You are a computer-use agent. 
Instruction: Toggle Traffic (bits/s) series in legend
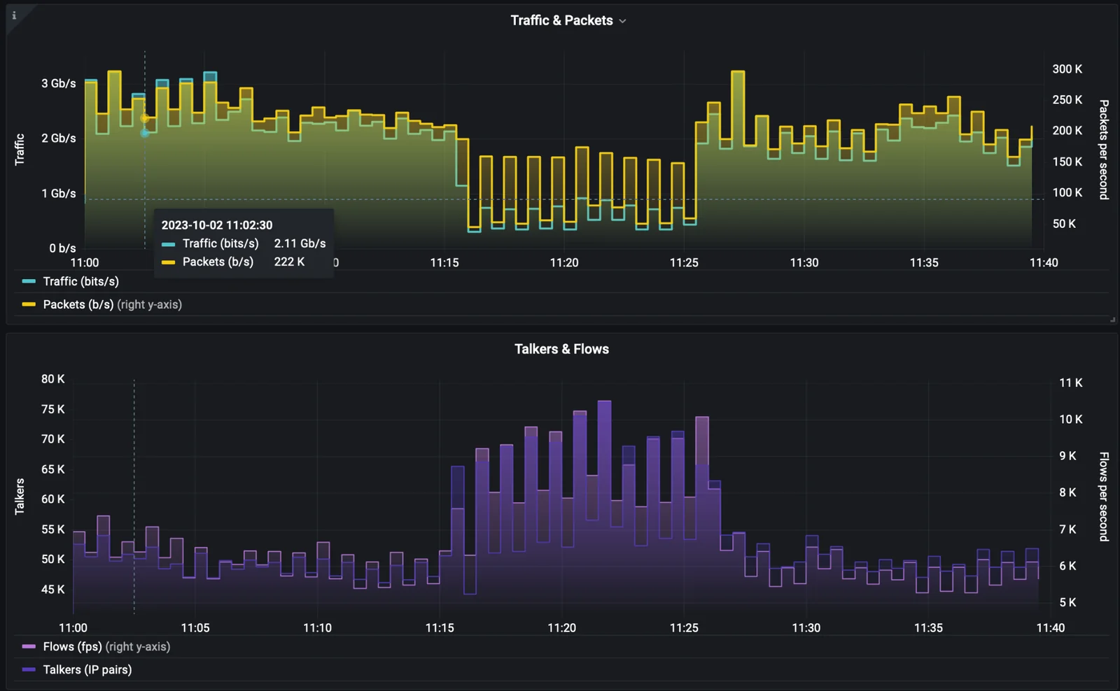point(80,281)
